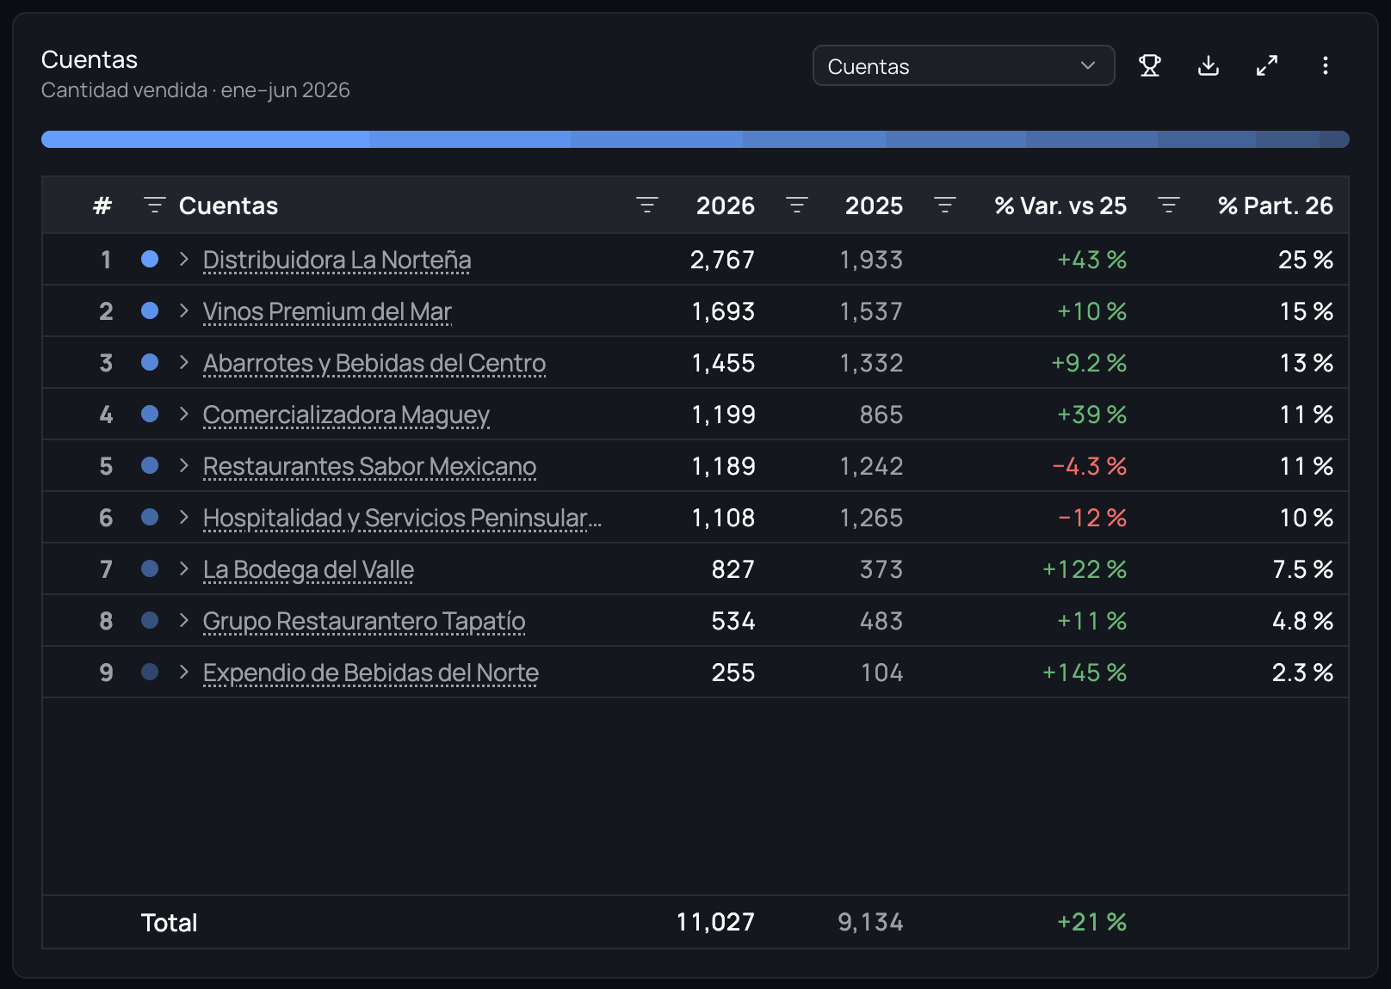
Task: Click color dot for Distribuidora La Norteña
Action: coord(150,259)
